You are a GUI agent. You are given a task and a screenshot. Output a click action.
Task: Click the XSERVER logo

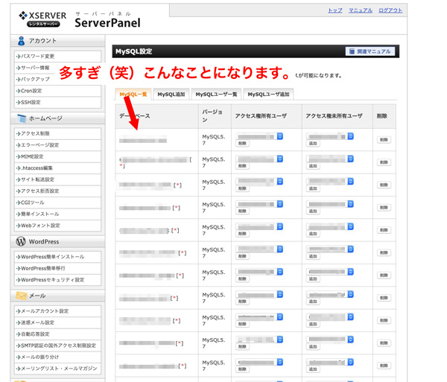[x=42, y=19]
